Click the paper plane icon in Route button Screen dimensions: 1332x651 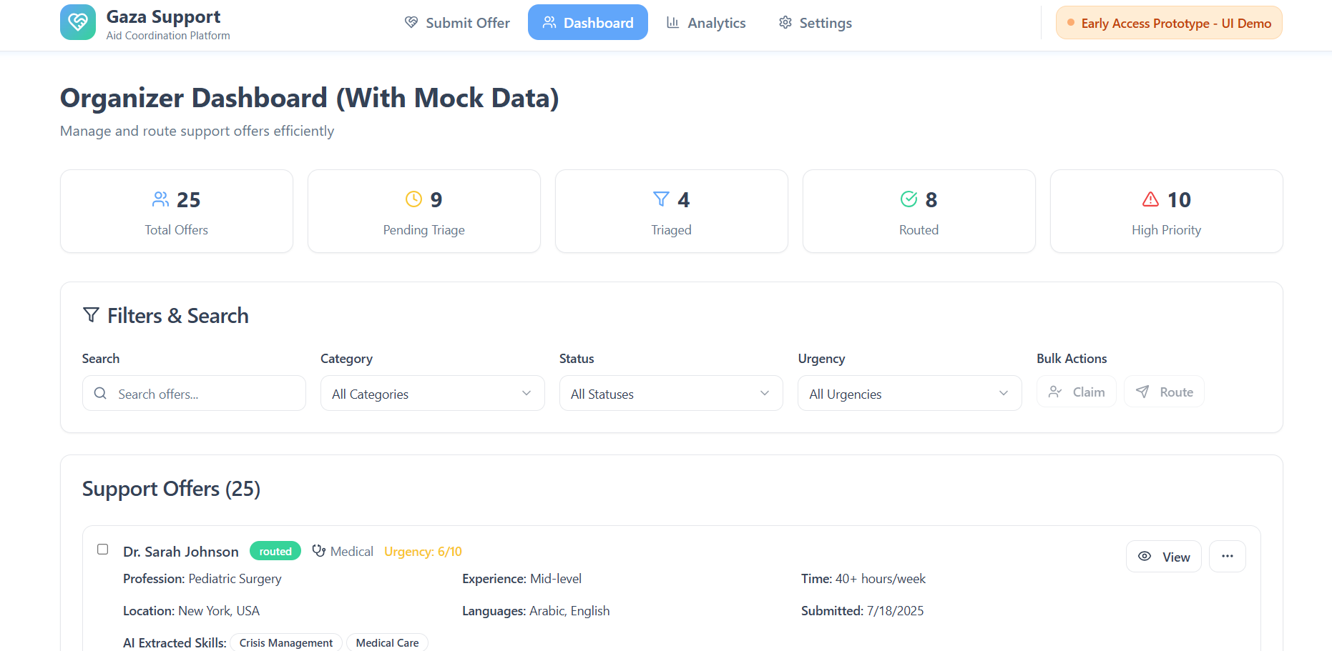[1142, 392]
